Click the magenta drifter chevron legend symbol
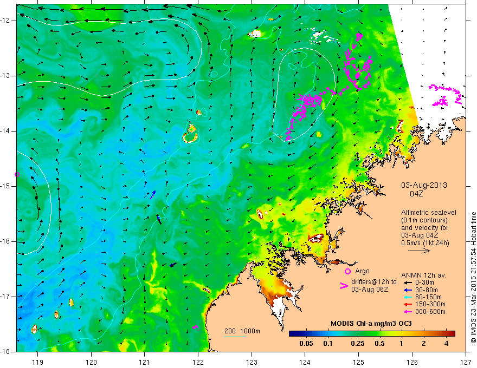Screen dimensions: 477x368 point(344,286)
